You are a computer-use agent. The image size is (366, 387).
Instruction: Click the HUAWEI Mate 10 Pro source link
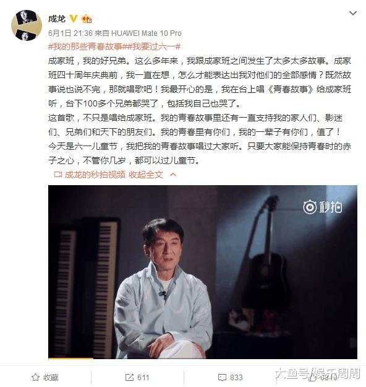pyautogui.click(x=147, y=33)
